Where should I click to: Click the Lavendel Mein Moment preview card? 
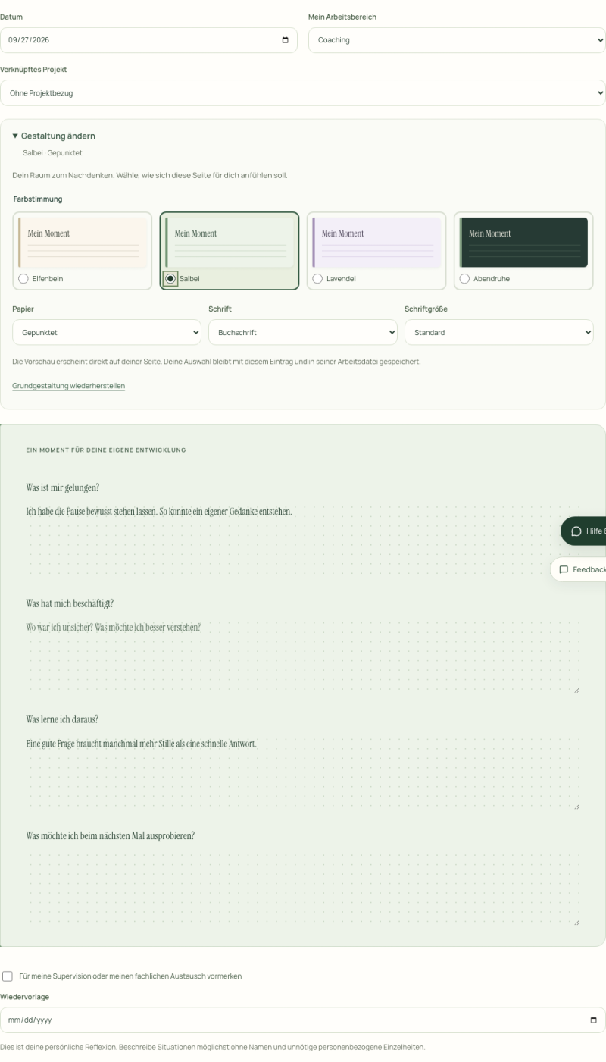tap(376, 251)
